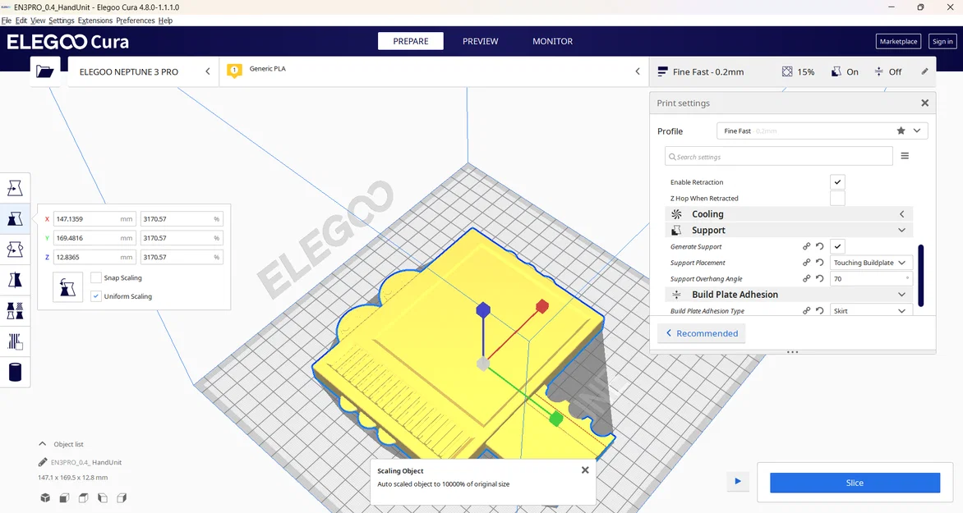
Task: Open the Settings menu
Action: [x=62, y=21]
